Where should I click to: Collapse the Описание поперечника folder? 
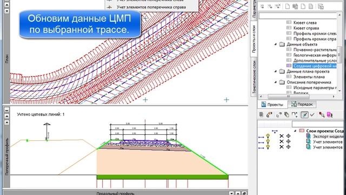coord(275,82)
